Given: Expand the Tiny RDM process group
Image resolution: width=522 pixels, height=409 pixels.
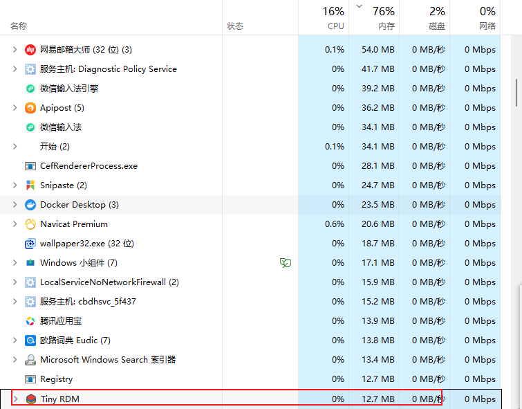Looking at the screenshot, I should tap(15, 399).
